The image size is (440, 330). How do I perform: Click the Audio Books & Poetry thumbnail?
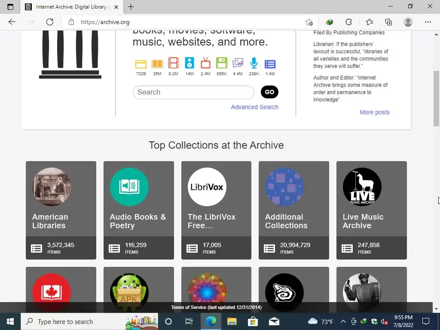coord(129,187)
